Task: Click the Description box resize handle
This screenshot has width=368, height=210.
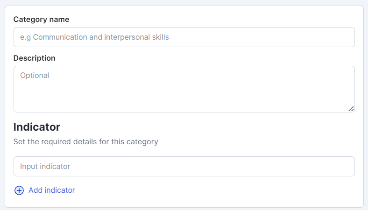Action: pos(351,109)
